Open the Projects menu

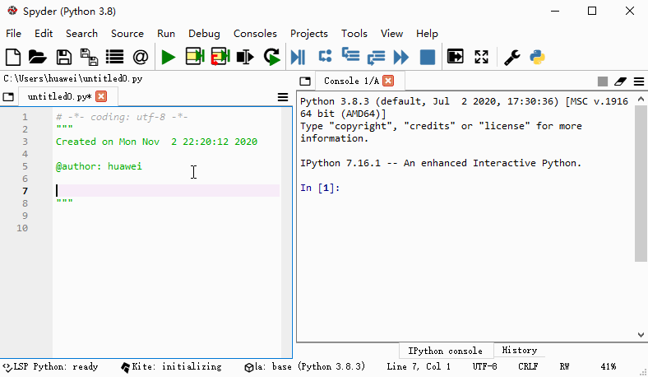click(308, 34)
